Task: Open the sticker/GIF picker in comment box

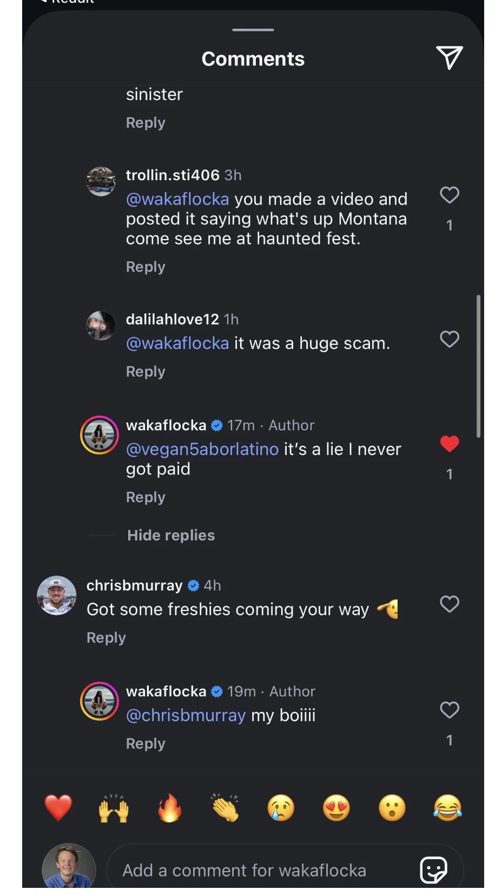Action: [x=434, y=869]
